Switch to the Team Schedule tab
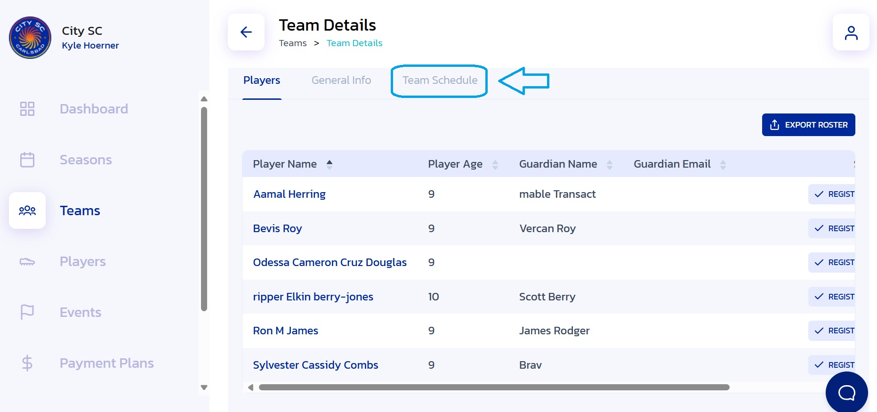877x412 pixels. (440, 80)
